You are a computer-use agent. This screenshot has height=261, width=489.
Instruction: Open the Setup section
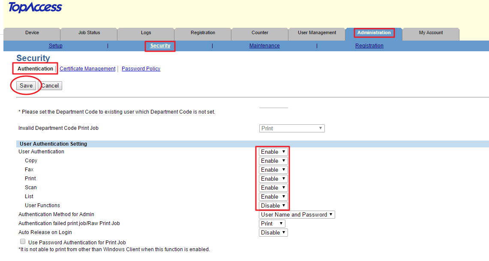(55, 45)
